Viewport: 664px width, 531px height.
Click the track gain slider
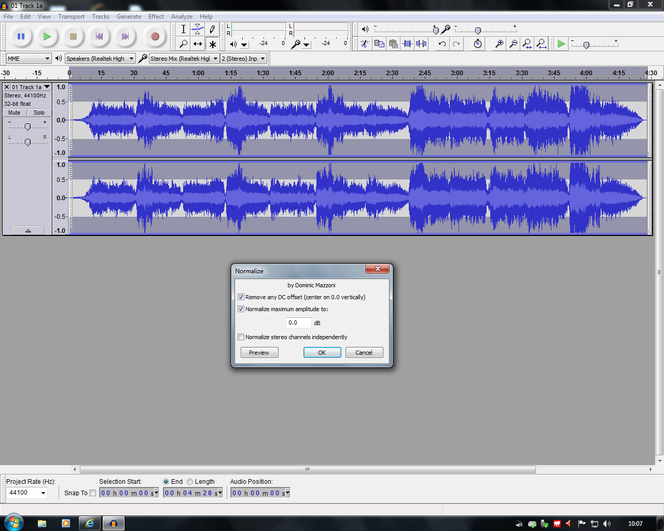(27, 126)
